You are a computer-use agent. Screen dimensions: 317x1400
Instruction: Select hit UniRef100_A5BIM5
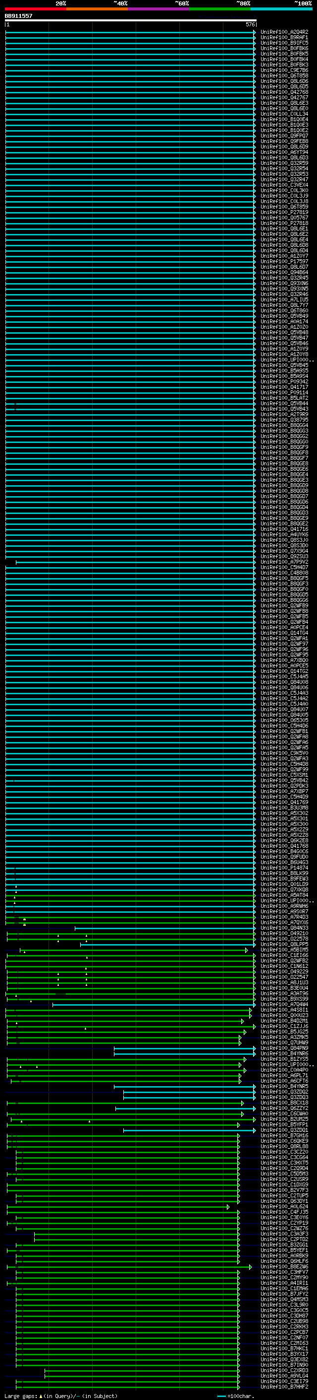[x=284, y=950]
